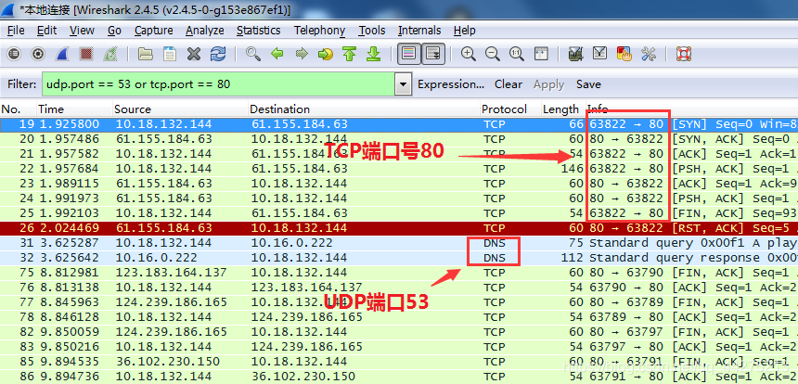The height and width of the screenshot is (384, 798).
Task: Sort by the Time column header
Action: click(74, 109)
